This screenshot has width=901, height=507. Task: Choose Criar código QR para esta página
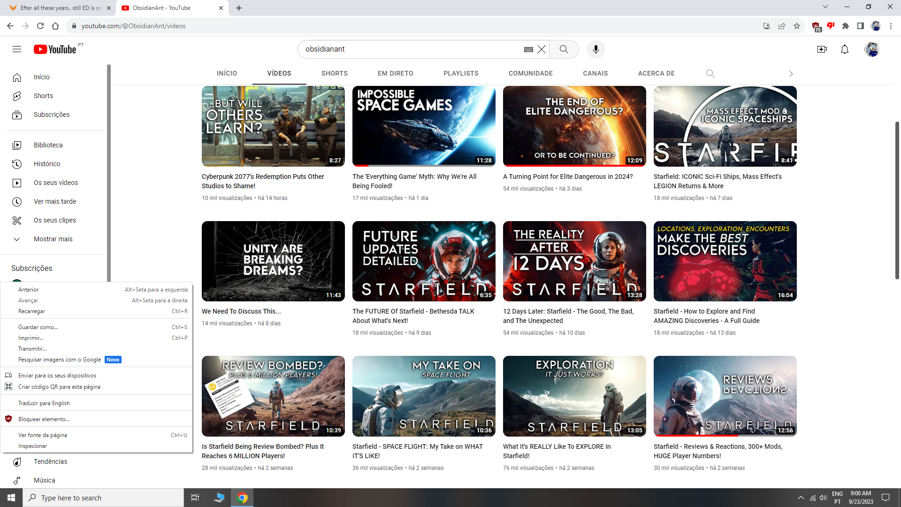click(x=96, y=387)
